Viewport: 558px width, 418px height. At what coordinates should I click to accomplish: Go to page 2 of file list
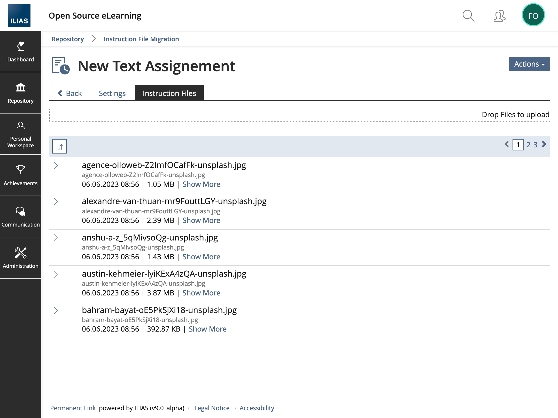coord(528,145)
